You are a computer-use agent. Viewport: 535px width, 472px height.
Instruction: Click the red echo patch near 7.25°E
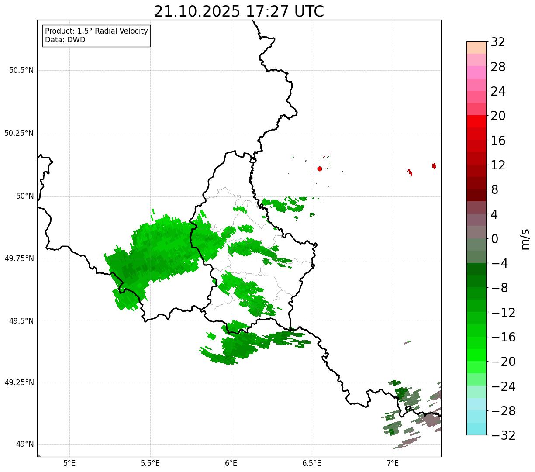point(434,166)
